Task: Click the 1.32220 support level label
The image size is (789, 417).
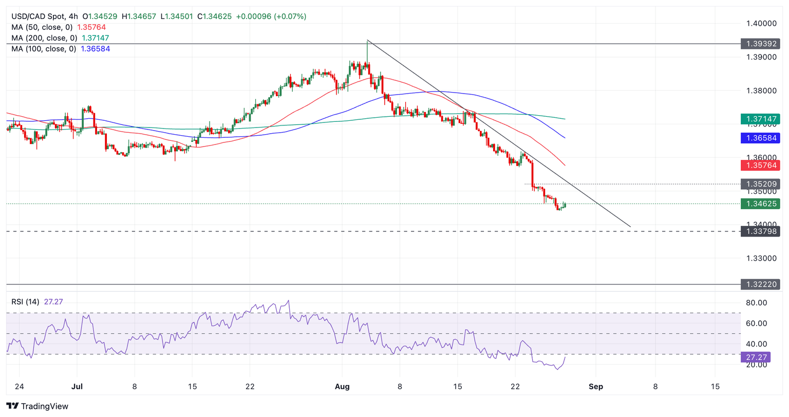Action: (760, 284)
